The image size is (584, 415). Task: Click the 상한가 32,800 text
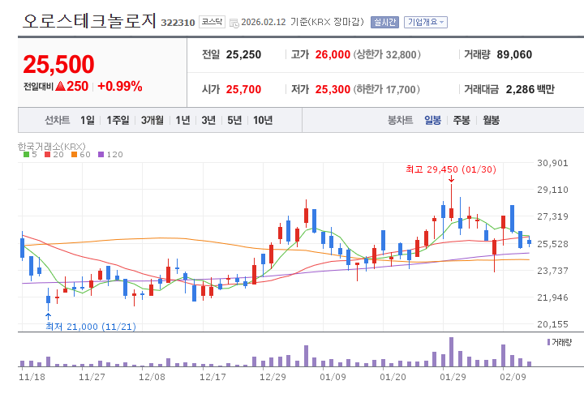[x=387, y=55]
